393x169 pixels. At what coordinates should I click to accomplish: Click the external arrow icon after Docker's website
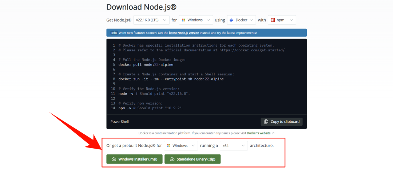273,133
